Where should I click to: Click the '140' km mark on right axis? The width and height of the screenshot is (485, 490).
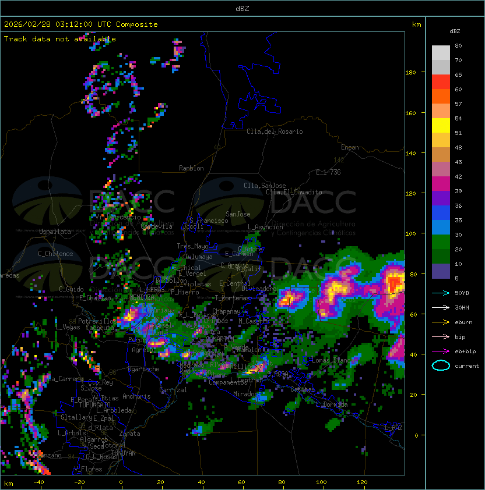[410, 154]
